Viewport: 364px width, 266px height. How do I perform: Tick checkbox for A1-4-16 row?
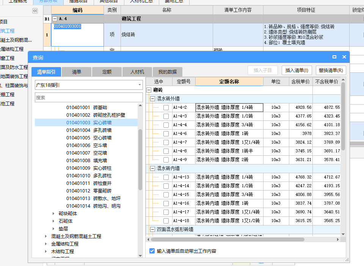[x=166, y=203]
